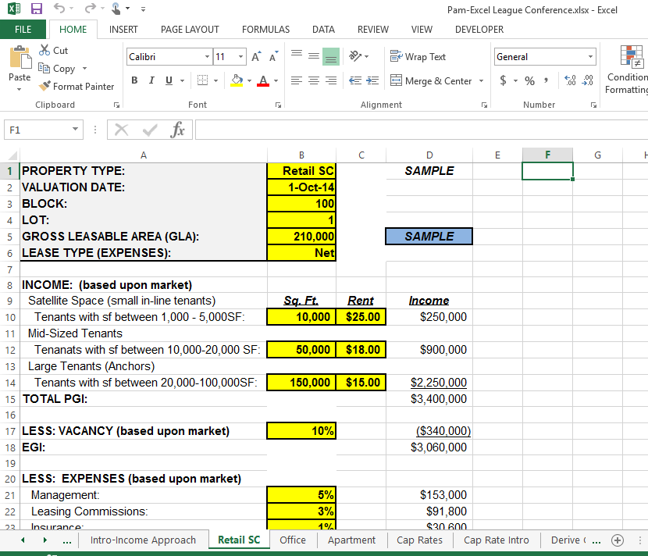Apply Accounting dollar number format
Image resolution: width=648 pixels, height=556 pixels.
click(503, 80)
